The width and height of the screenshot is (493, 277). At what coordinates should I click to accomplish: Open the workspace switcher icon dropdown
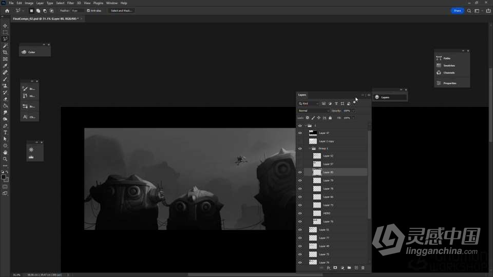click(478, 11)
